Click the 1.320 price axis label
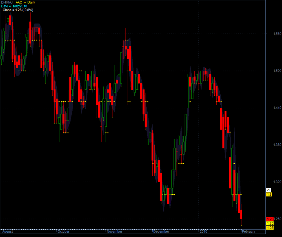The width and height of the screenshot is (282, 237). click(277, 182)
